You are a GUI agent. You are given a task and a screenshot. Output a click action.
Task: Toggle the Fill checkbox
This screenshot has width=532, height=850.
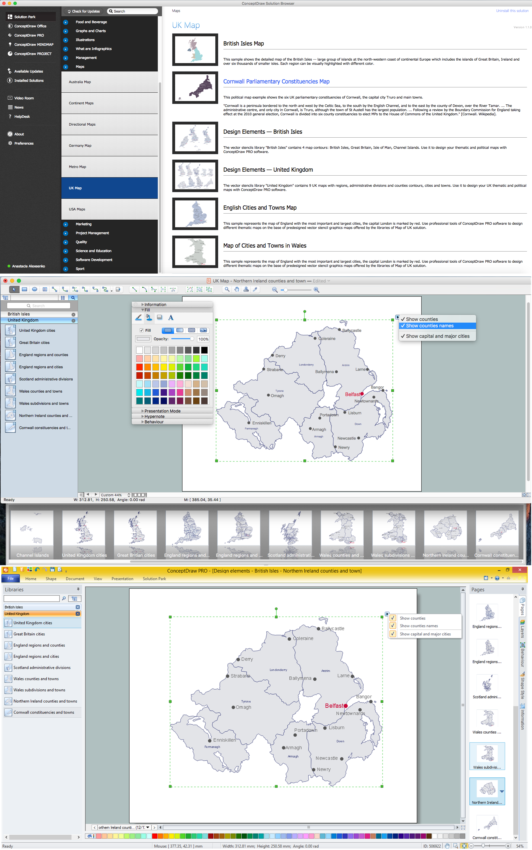[141, 330]
